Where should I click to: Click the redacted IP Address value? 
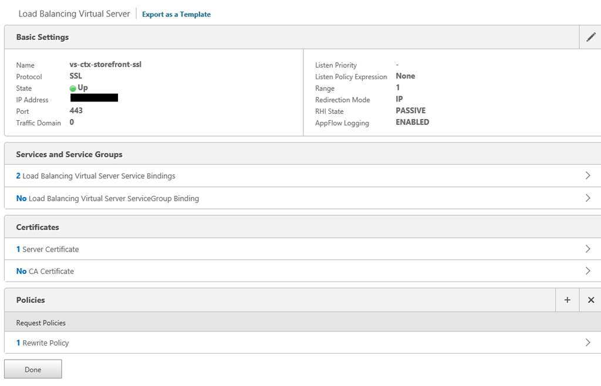point(94,98)
